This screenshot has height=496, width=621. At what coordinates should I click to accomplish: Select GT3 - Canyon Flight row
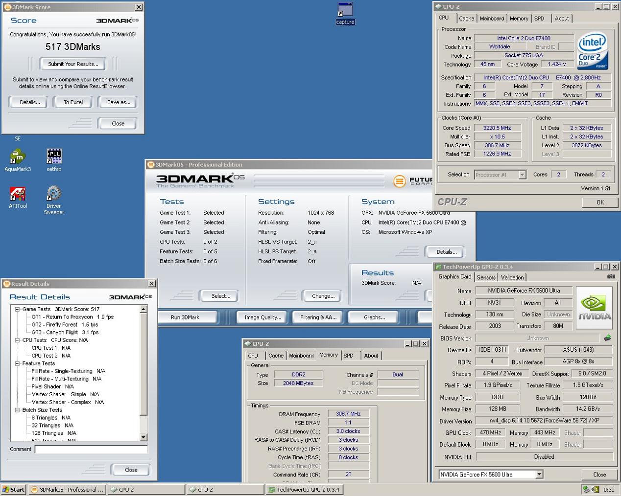click(x=65, y=332)
